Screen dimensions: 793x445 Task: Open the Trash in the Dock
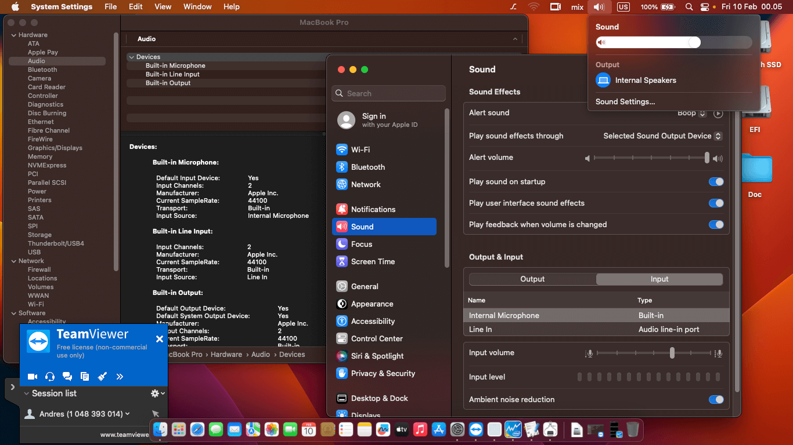coord(633,429)
